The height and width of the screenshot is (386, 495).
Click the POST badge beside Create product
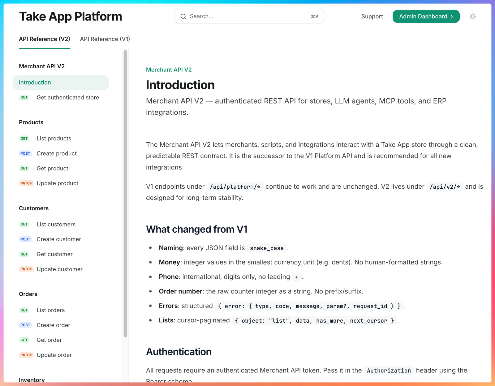point(25,153)
